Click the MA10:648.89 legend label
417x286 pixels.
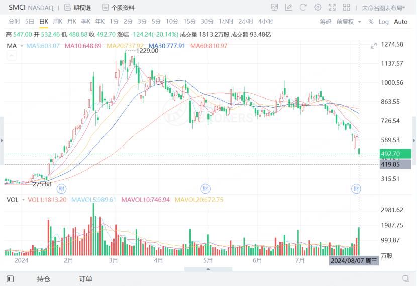coord(83,46)
